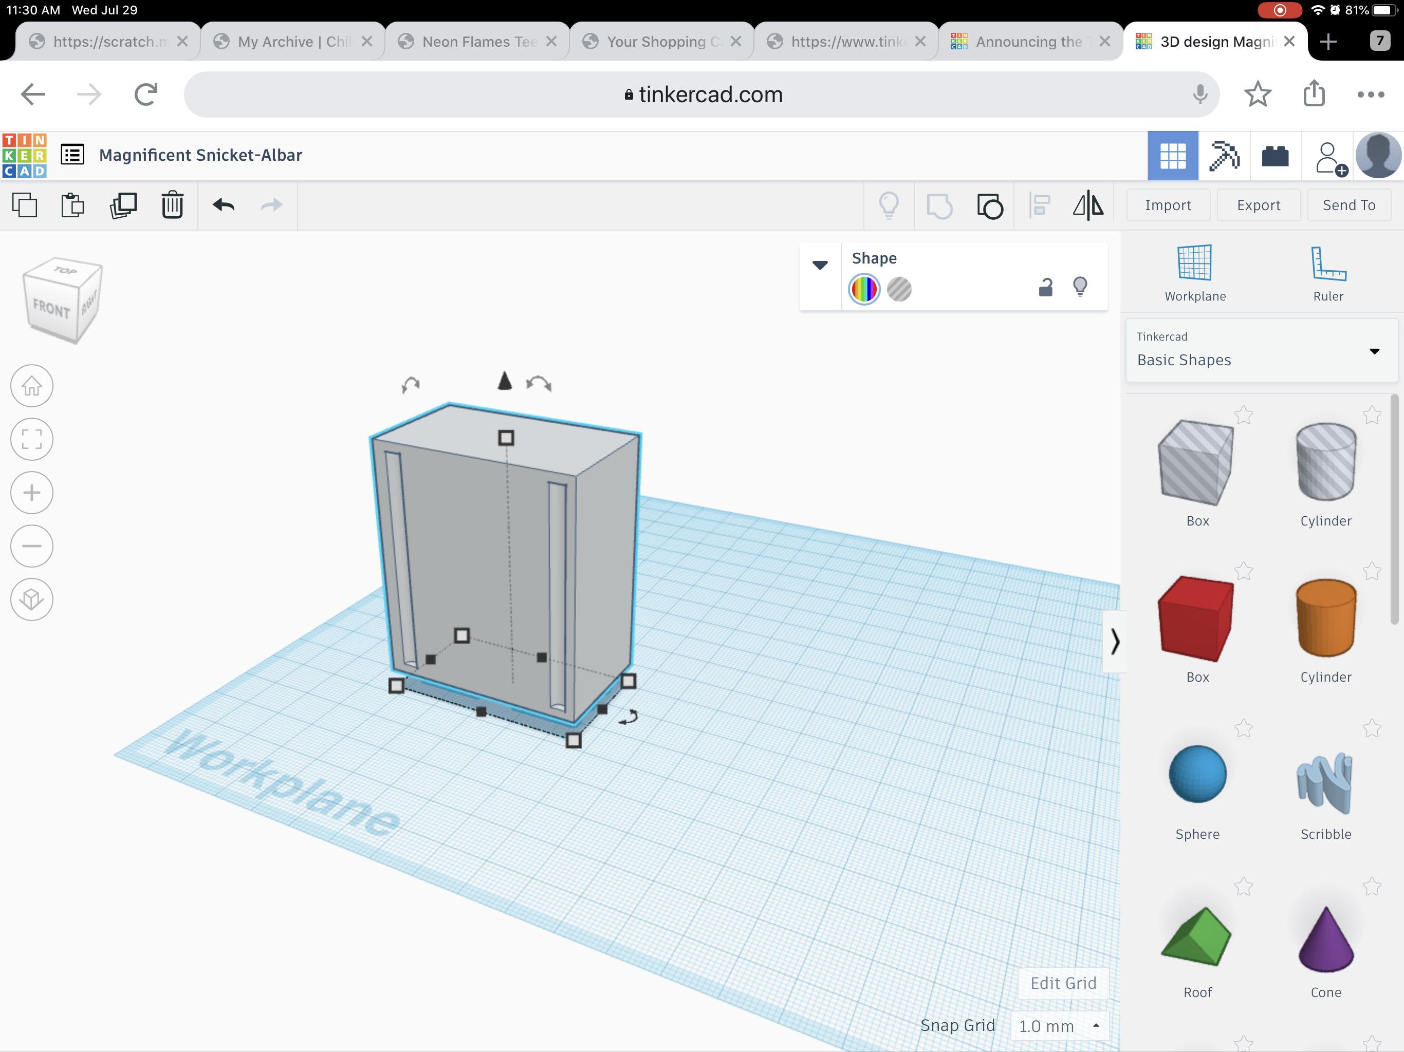Select Hole striped swatch
The image size is (1404, 1052).
[899, 289]
